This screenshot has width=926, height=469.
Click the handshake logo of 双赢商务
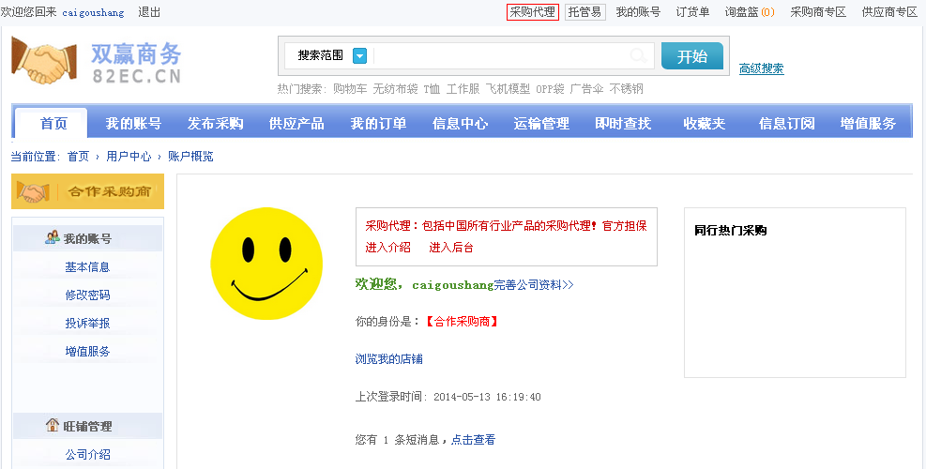[44, 60]
